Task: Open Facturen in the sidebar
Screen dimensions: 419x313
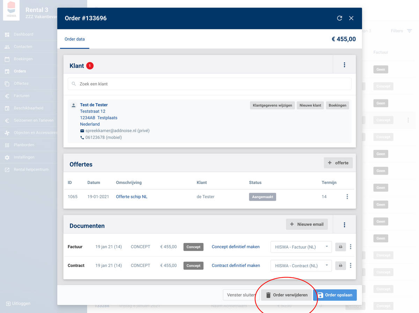Action: pos(22,96)
